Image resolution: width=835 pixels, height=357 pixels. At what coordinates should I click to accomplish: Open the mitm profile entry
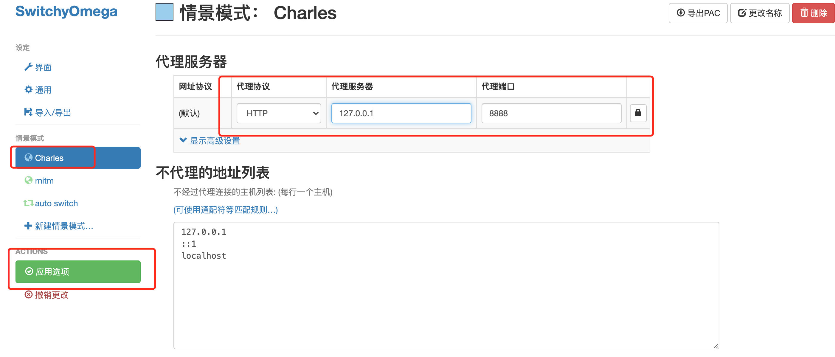click(44, 181)
